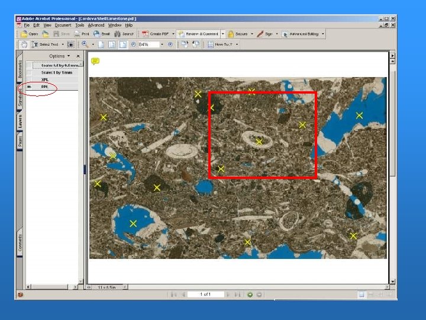
Task: Click the Review & Comment button
Action: pyautogui.click(x=200, y=34)
